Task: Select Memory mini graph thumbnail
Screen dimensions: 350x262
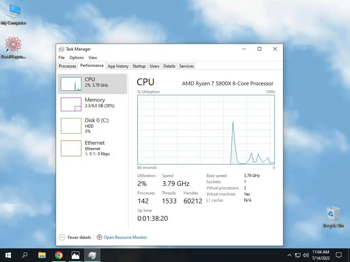Action: tap(71, 104)
